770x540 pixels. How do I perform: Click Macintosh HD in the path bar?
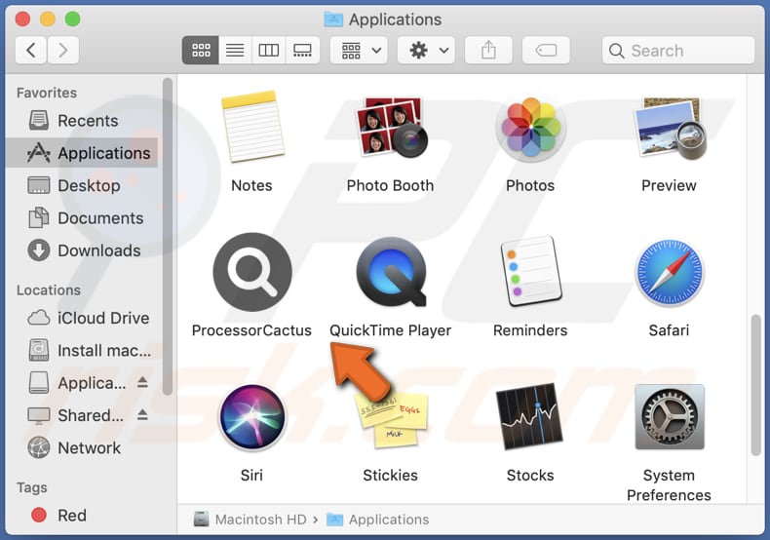pos(250,520)
